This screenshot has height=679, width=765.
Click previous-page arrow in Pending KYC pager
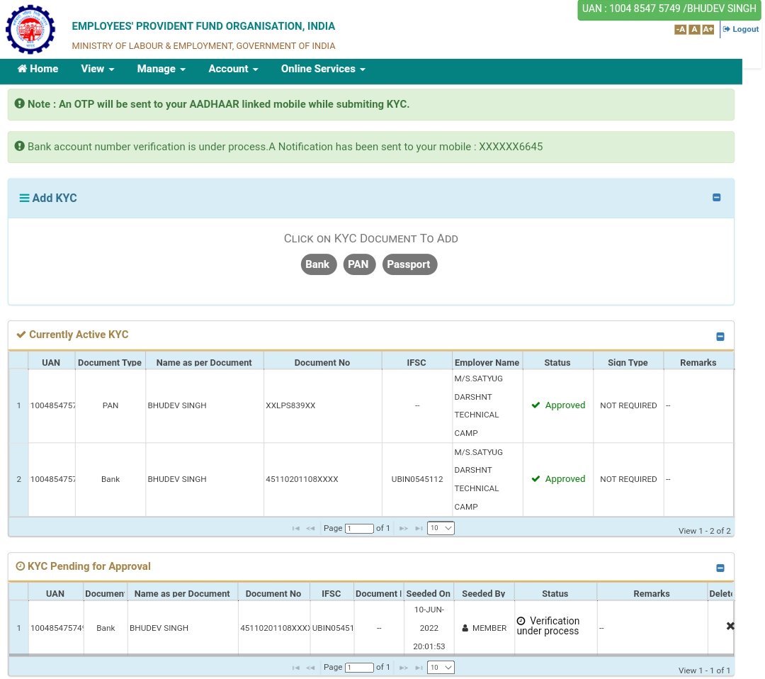(x=310, y=668)
